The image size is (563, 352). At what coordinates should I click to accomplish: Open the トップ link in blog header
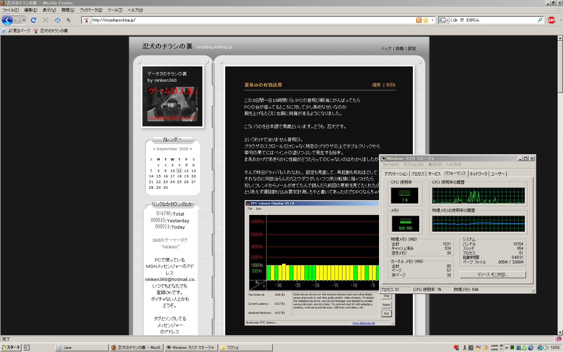point(386,49)
